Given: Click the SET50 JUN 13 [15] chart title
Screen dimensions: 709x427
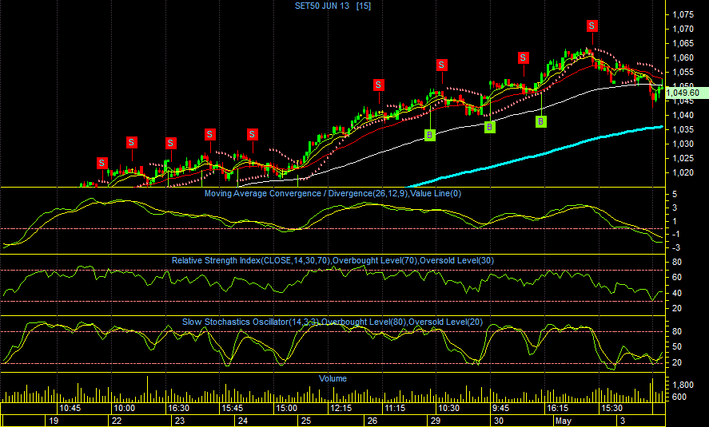Looking at the screenshot, I should point(333,6).
